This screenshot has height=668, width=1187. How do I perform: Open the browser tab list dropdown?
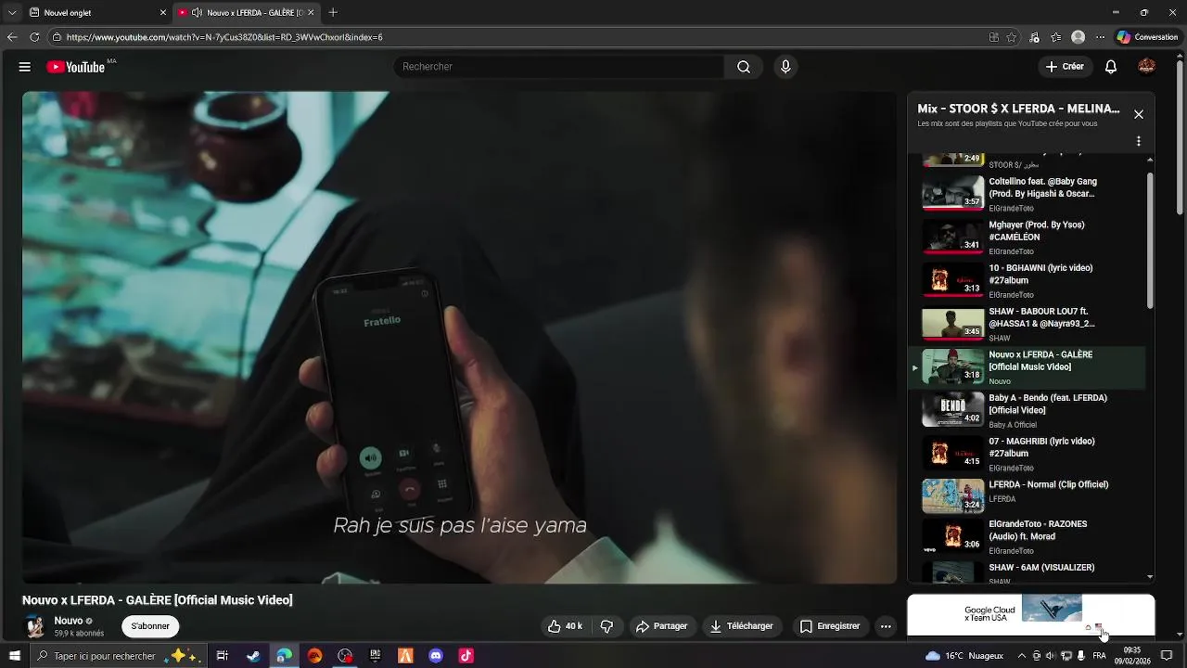click(x=12, y=13)
